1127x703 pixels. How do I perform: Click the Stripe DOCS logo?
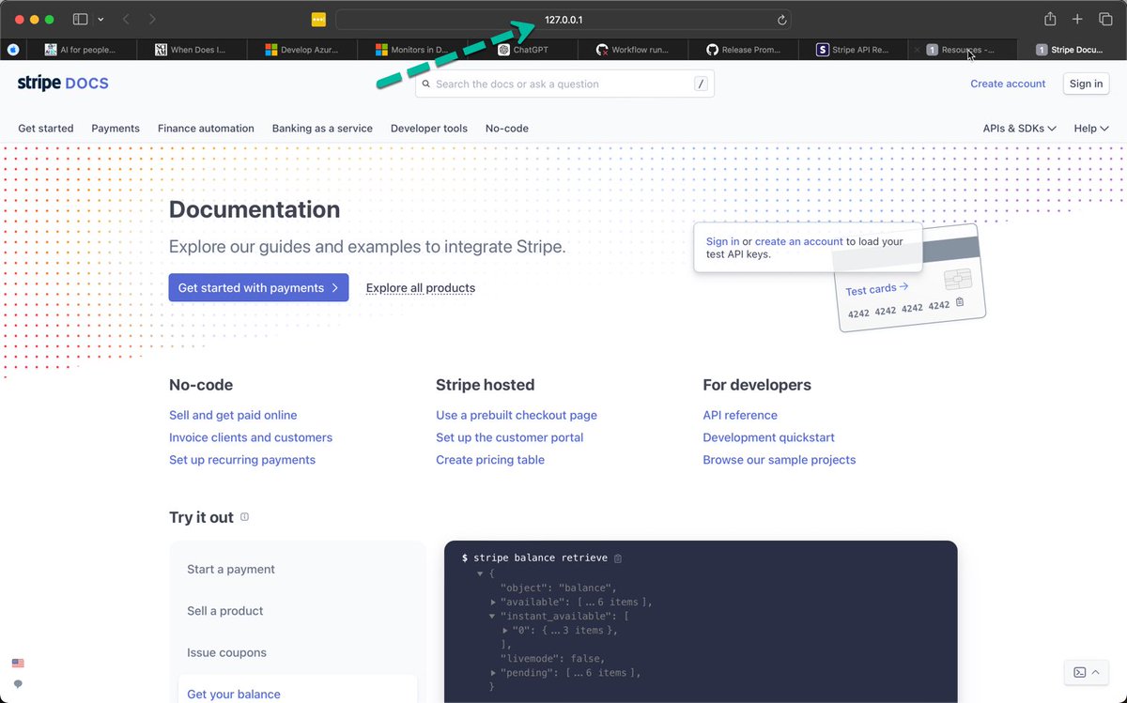click(x=63, y=84)
